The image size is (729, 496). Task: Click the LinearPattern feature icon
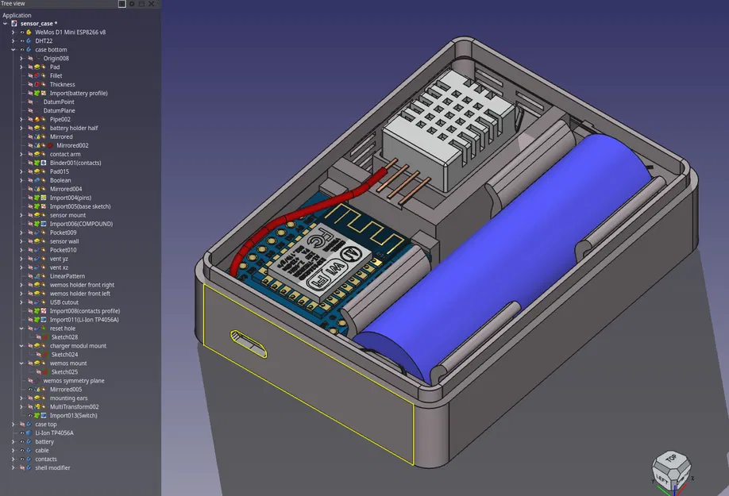click(37, 276)
